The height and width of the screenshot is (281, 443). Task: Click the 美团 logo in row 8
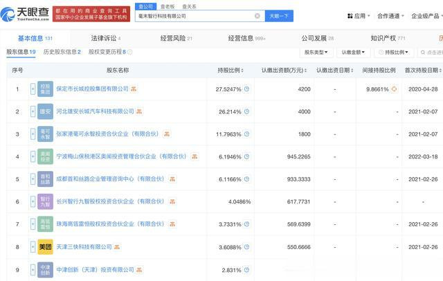(45, 247)
